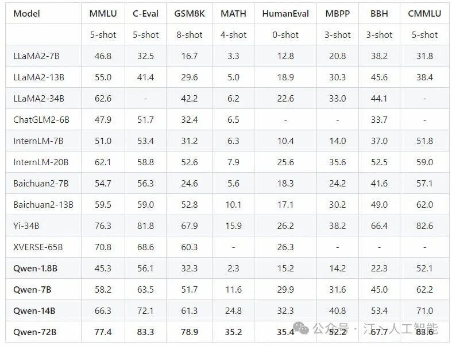Click the WeChat logo in the watermark

click(x=303, y=329)
